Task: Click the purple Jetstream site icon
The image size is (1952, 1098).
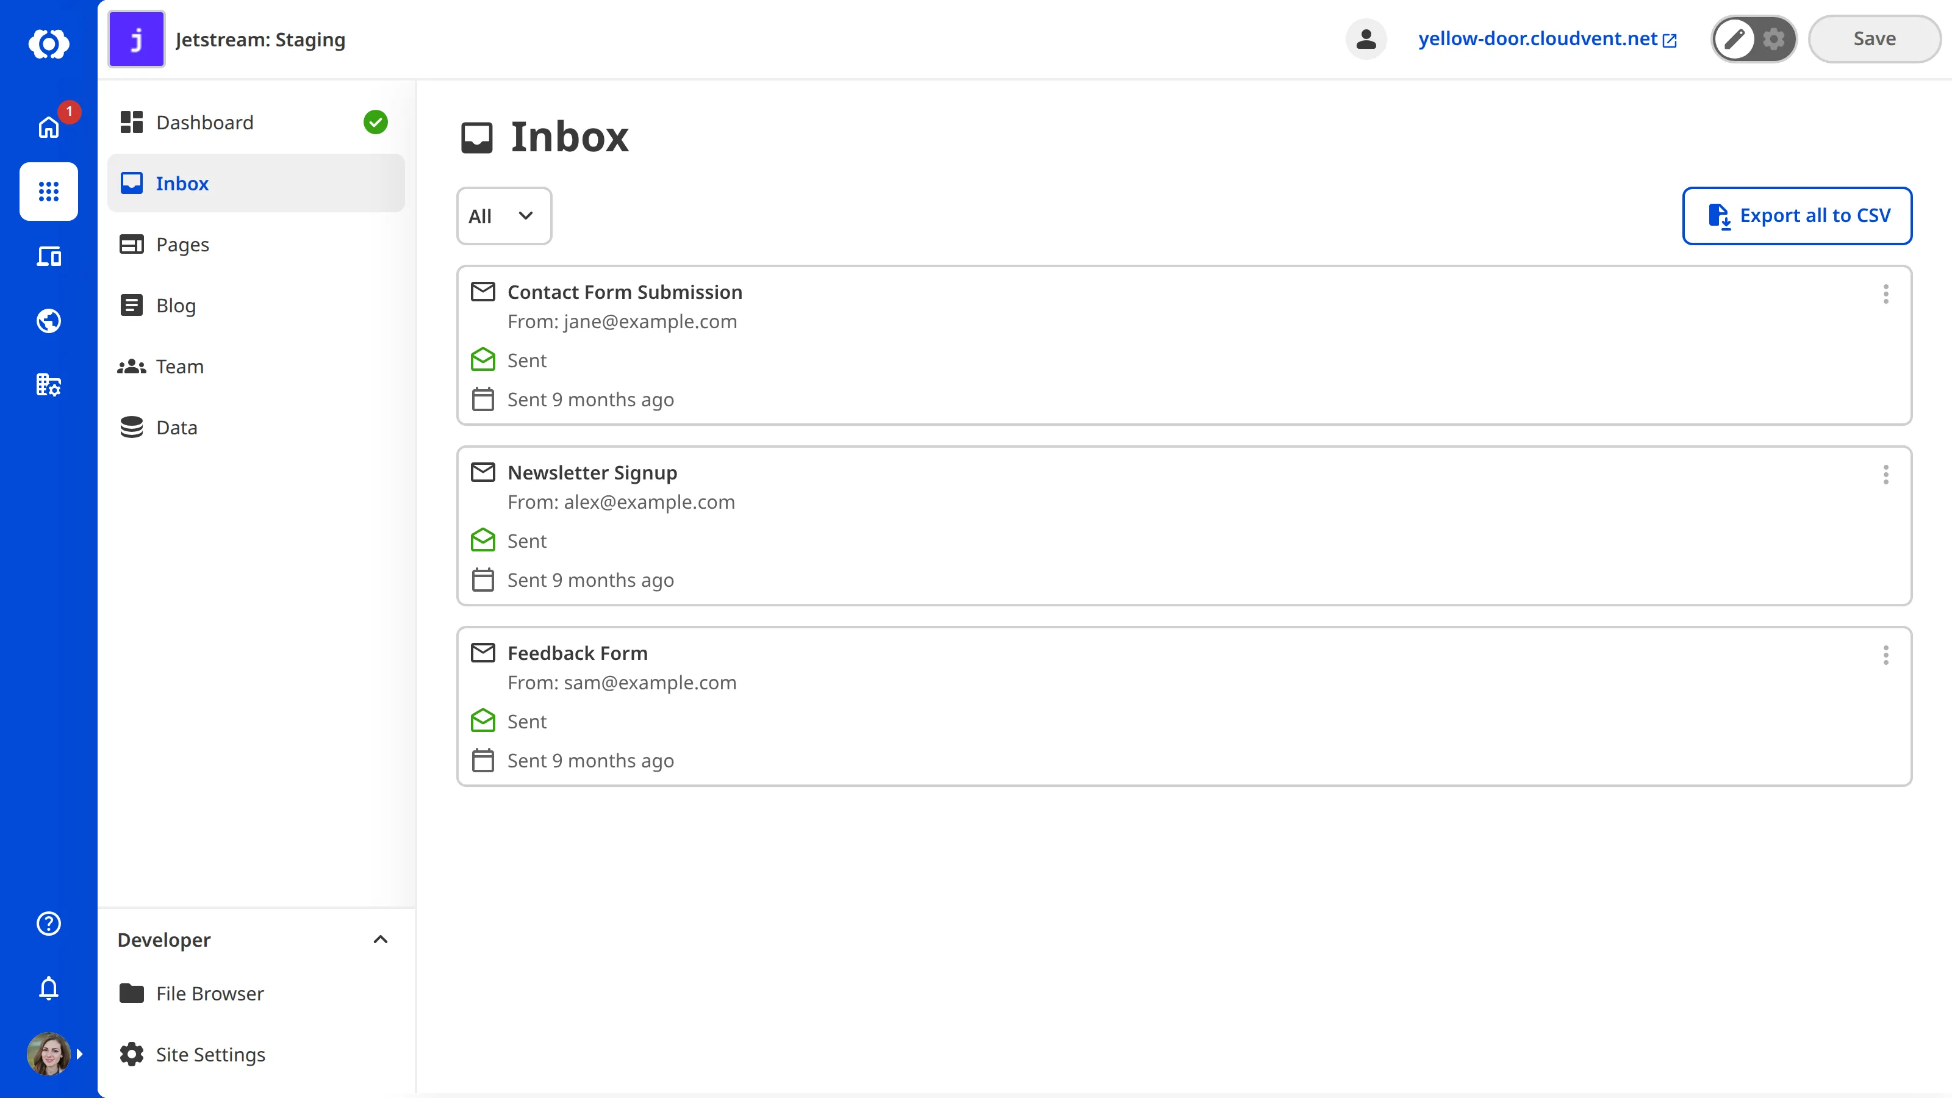Action: (137, 38)
